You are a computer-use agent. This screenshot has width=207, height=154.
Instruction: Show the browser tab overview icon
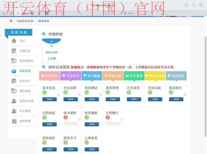tap(201, 5)
